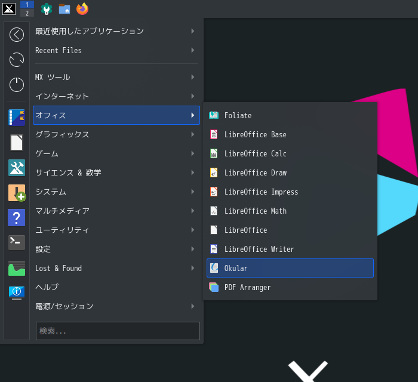Click the LibreOffice Impress icon
This screenshot has width=418, height=382.
point(214,192)
